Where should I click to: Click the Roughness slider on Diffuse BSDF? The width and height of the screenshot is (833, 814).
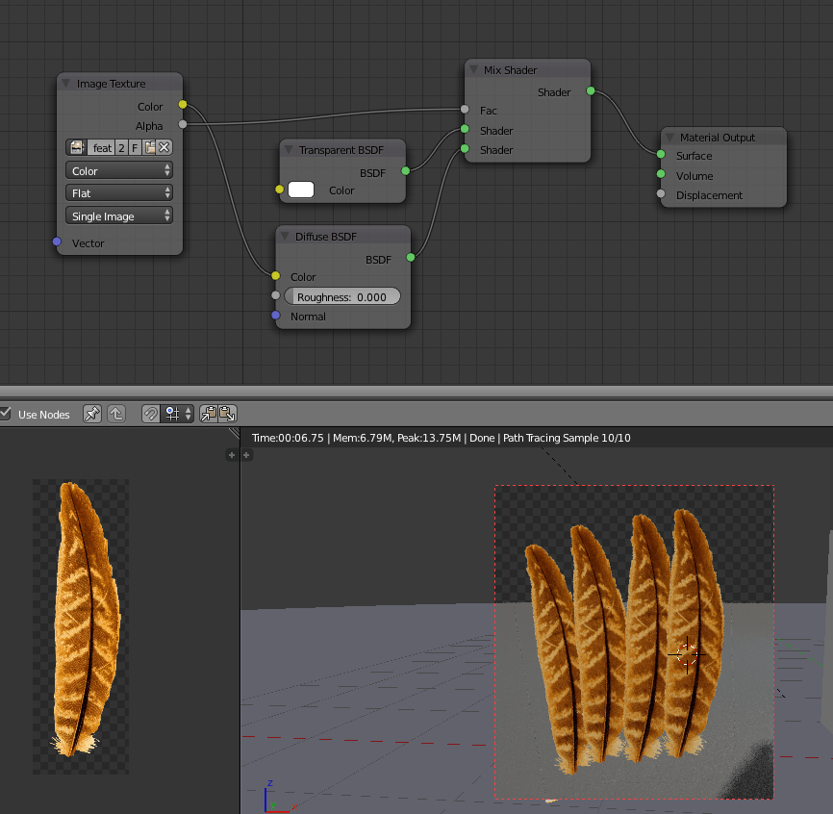point(342,296)
